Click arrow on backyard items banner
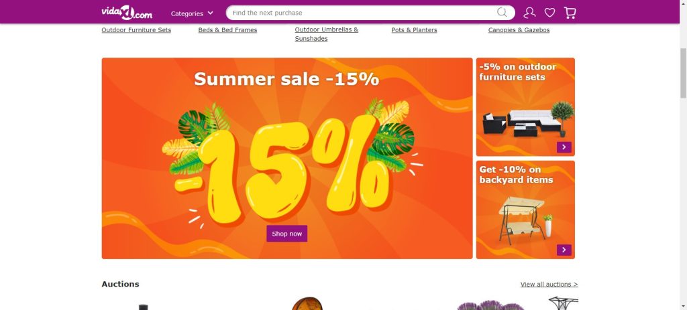Image resolution: width=687 pixels, height=310 pixels. [564, 250]
